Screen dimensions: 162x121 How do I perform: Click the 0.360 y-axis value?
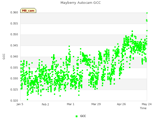pos(14,12)
